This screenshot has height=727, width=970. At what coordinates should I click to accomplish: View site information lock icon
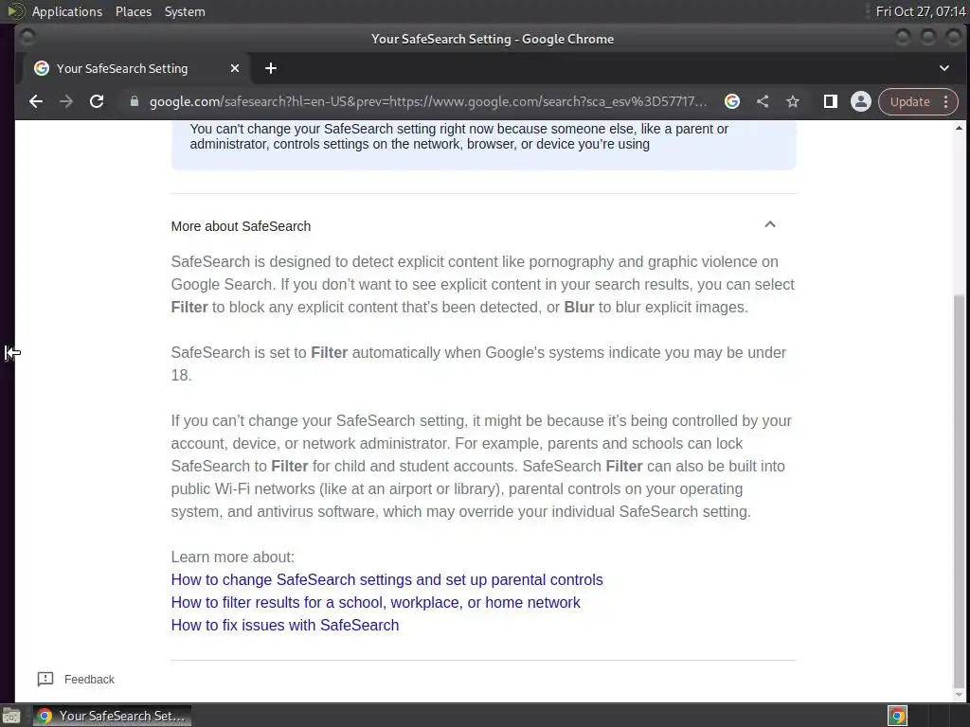(x=135, y=101)
